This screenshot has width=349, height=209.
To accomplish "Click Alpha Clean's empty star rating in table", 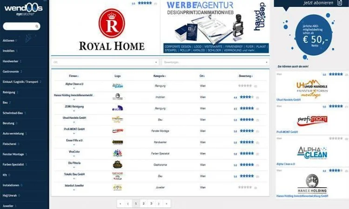I will [x=245, y=86].
